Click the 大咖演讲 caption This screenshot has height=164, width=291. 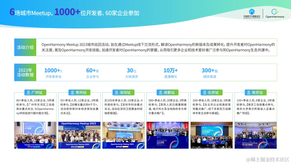(x=131, y=77)
